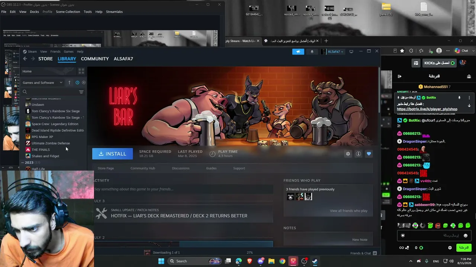
Task: Open advanced filter options in library search
Action: pos(81,92)
